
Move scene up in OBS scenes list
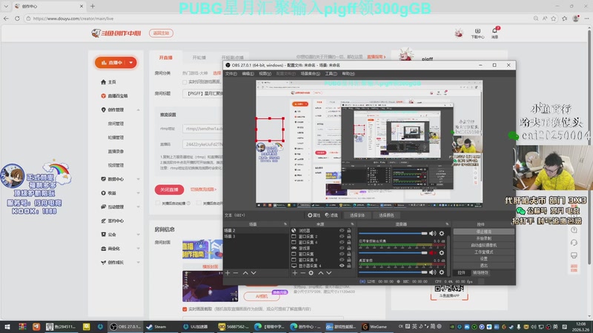(245, 272)
